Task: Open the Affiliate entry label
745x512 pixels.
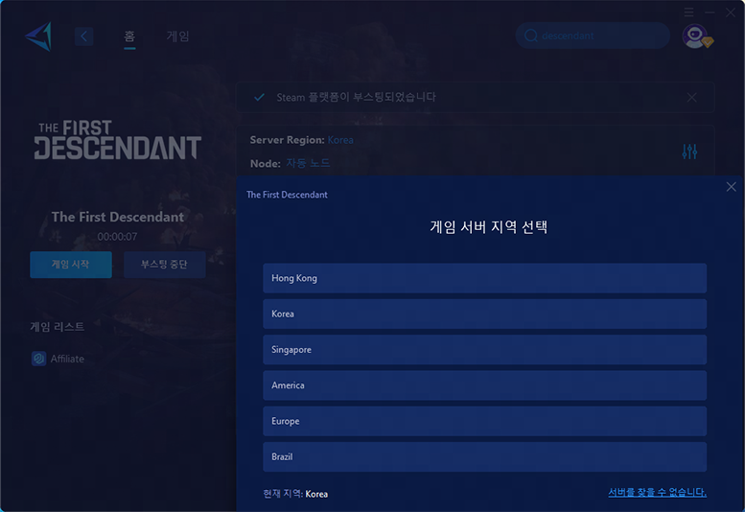Action: point(67,359)
